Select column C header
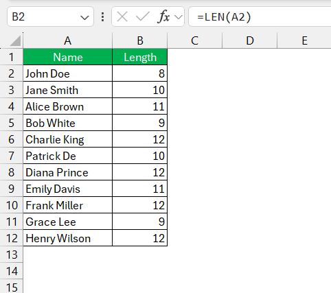 194,40
